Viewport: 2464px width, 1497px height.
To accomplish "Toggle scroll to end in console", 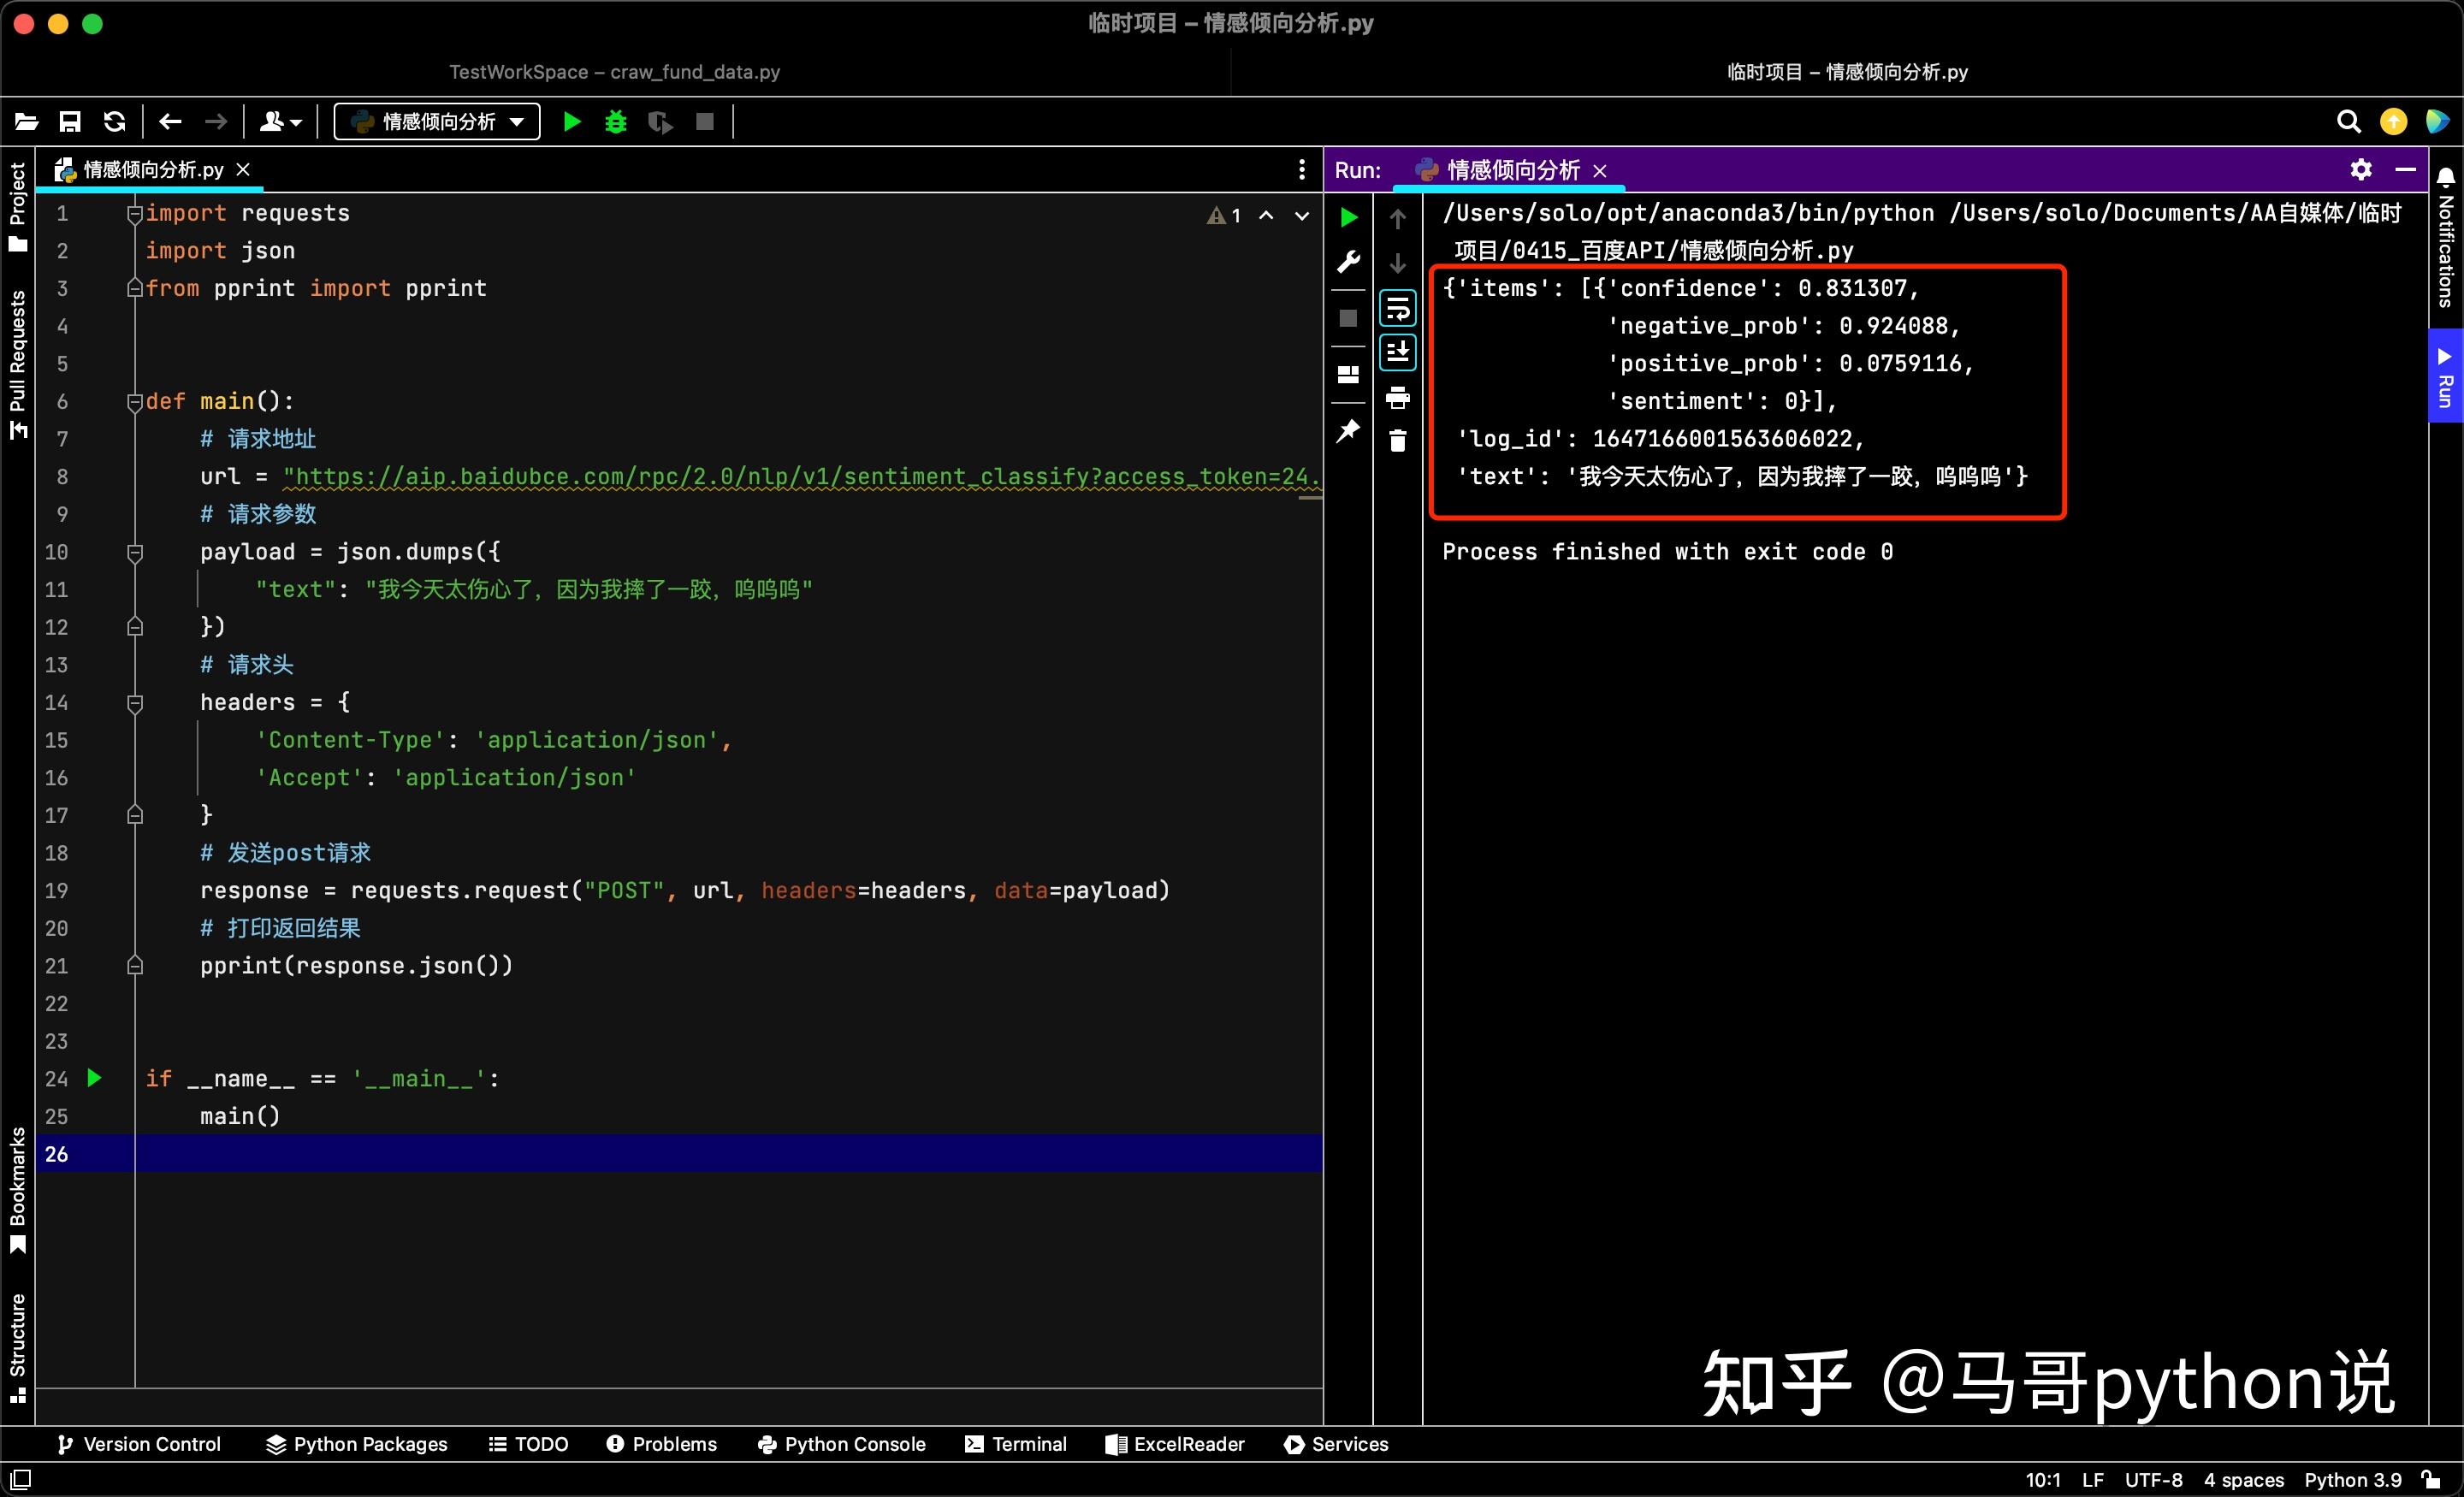I will click(1398, 352).
